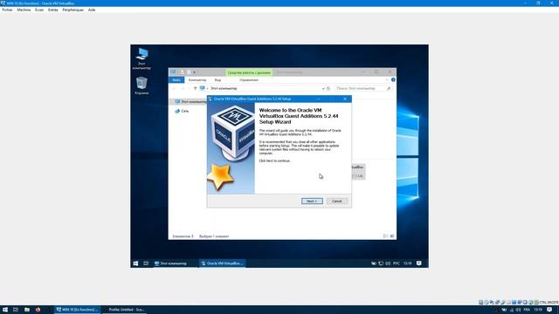559x314 pixels.
Task: Open the guest Recycle Bin 'Корзина' icon
Action: click(141, 85)
